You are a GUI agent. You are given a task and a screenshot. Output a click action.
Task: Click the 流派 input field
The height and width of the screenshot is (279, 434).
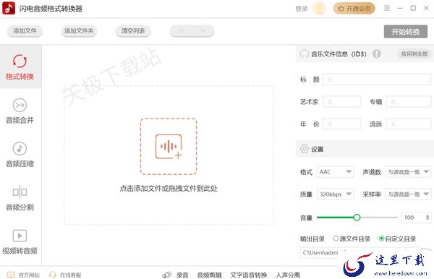(x=409, y=124)
